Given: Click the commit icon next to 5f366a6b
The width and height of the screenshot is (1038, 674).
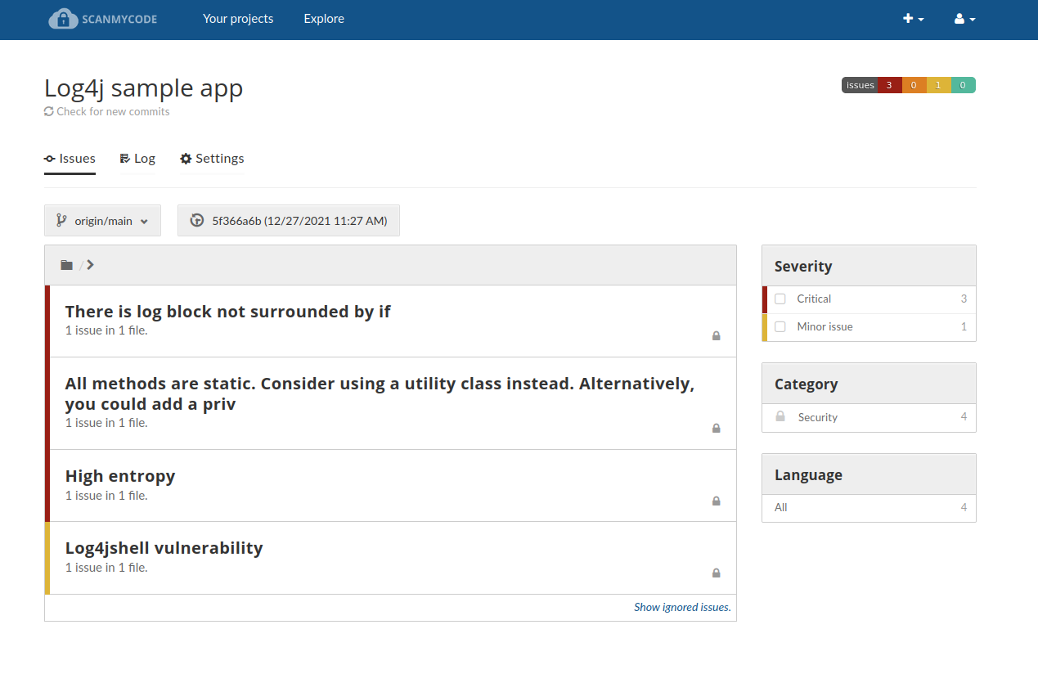Looking at the screenshot, I should (196, 220).
